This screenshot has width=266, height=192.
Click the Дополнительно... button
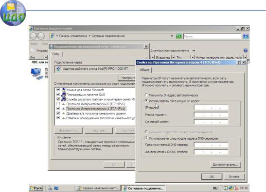click(226, 164)
